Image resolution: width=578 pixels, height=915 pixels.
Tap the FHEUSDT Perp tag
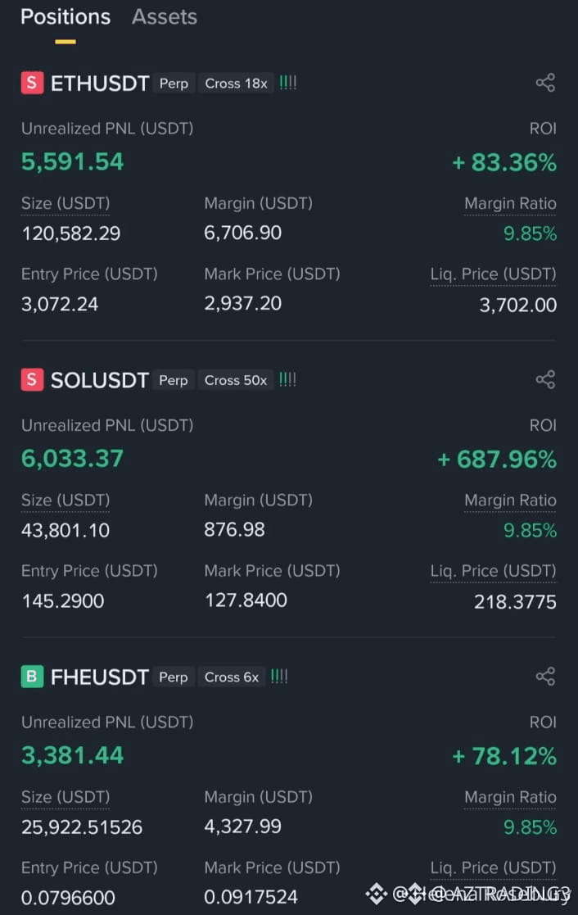(x=174, y=677)
